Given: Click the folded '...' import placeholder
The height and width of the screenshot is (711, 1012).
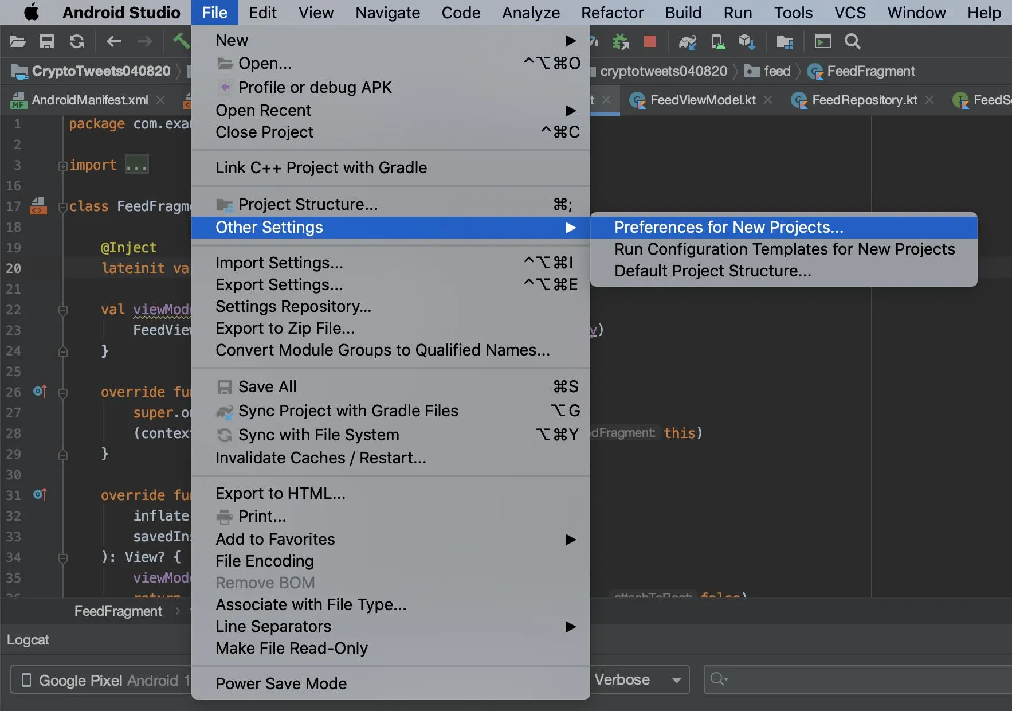Looking at the screenshot, I should pos(137,165).
